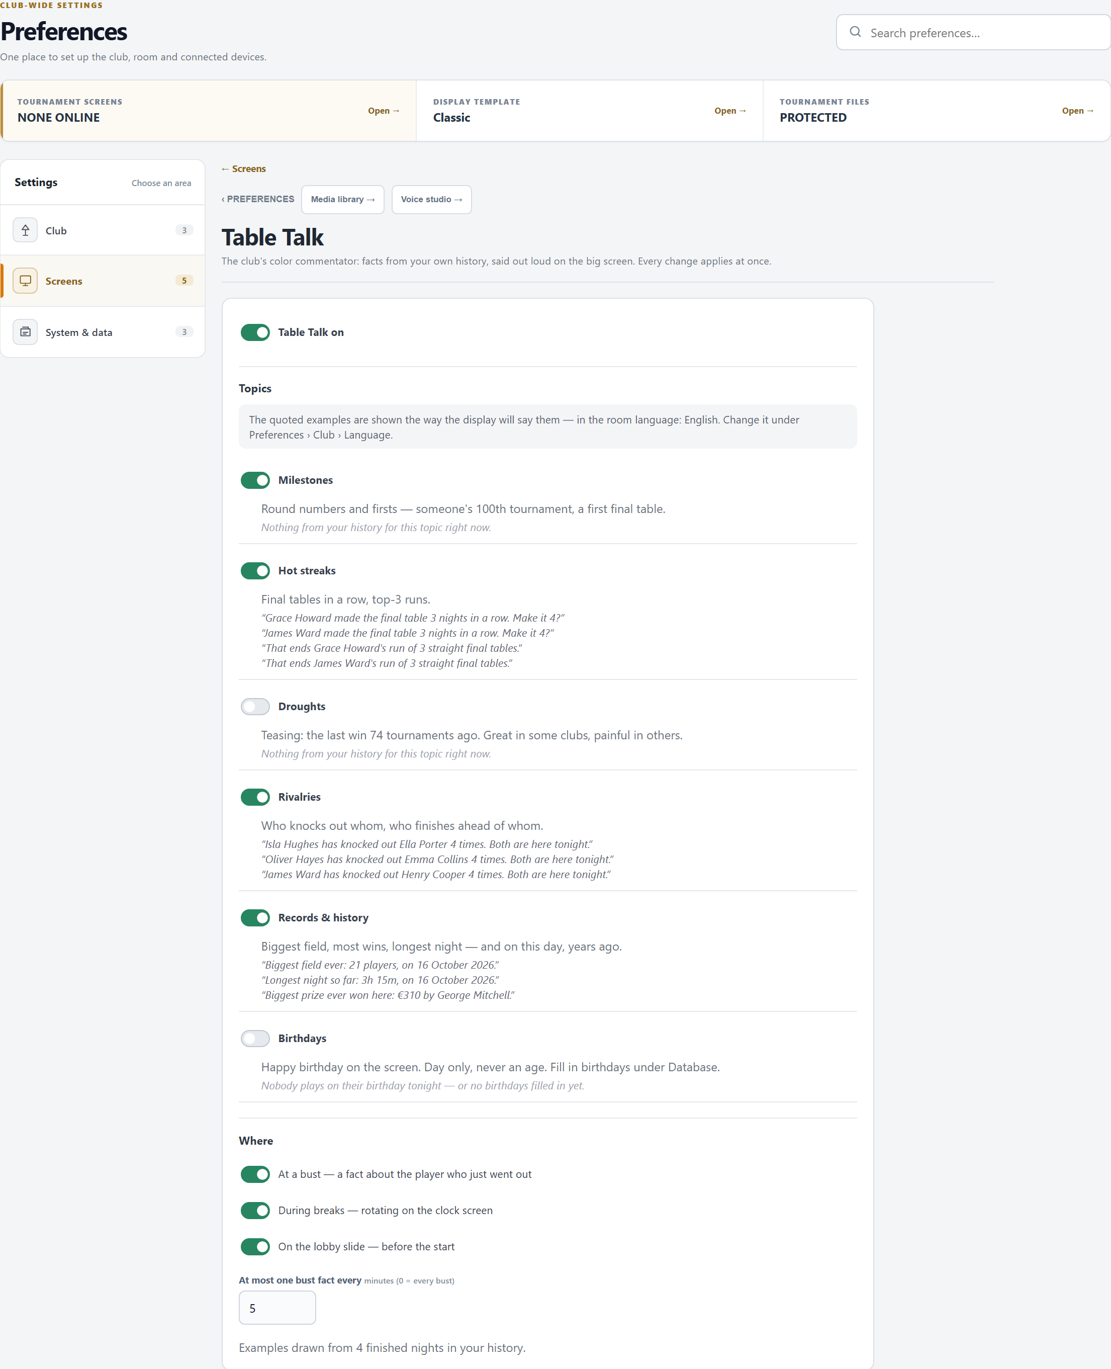Screen dimensions: 1111x1369
Task: Go back via the Screens link
Action: coord(244,168)
